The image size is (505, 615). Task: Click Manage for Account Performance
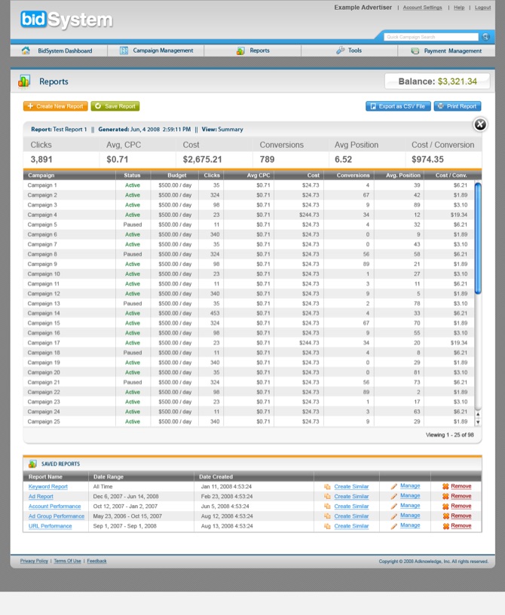pyautogui.click(x=410, y=506)
